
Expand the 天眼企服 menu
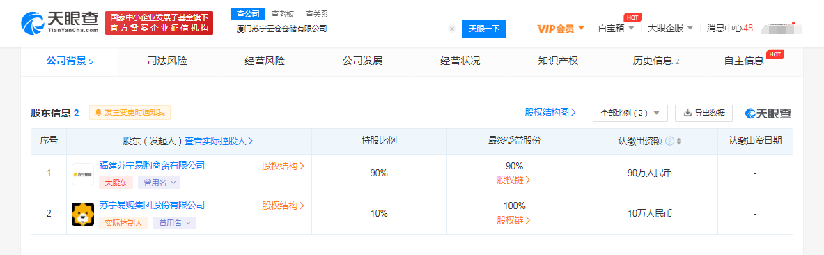(671, 28)
